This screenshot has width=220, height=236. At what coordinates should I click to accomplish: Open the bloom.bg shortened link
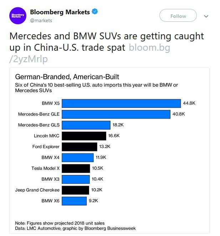[149, 47]
